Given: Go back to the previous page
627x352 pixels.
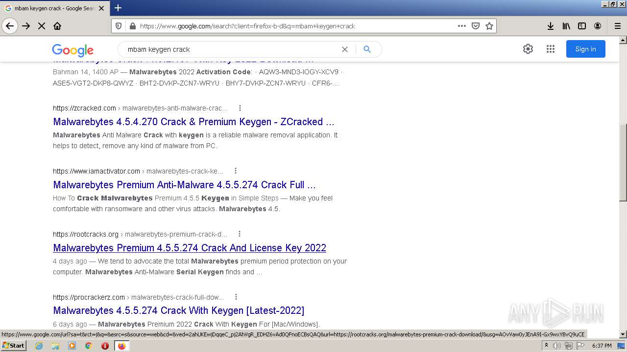Looking at the screenshot, I should click(10, 26).
